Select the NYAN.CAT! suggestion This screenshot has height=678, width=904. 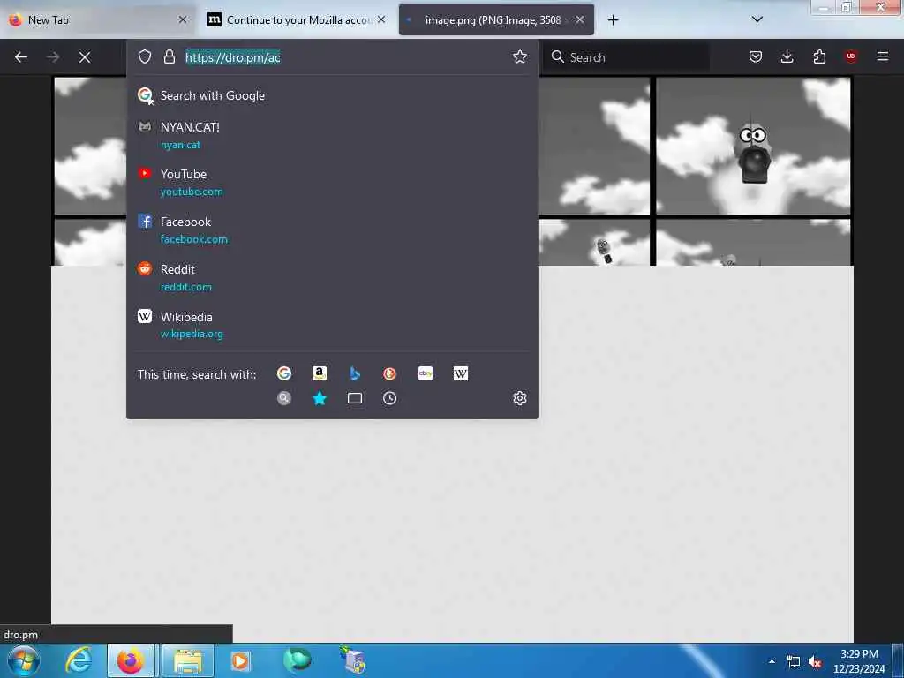point(332,135)
